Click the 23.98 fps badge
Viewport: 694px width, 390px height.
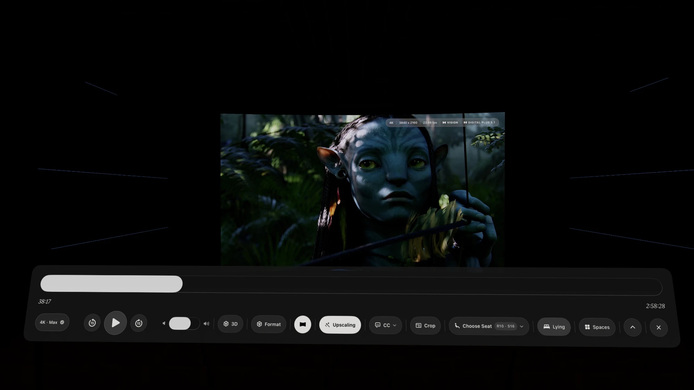430,123
